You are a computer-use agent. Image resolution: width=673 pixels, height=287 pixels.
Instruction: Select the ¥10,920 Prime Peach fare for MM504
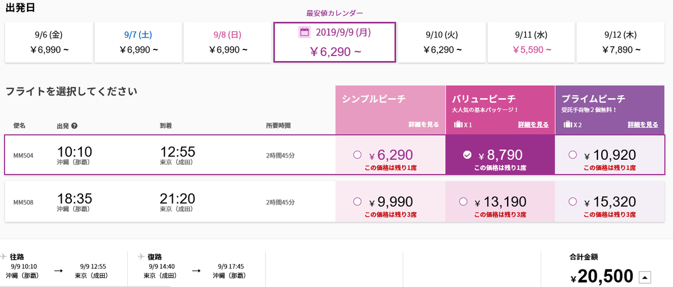(572, 155)
